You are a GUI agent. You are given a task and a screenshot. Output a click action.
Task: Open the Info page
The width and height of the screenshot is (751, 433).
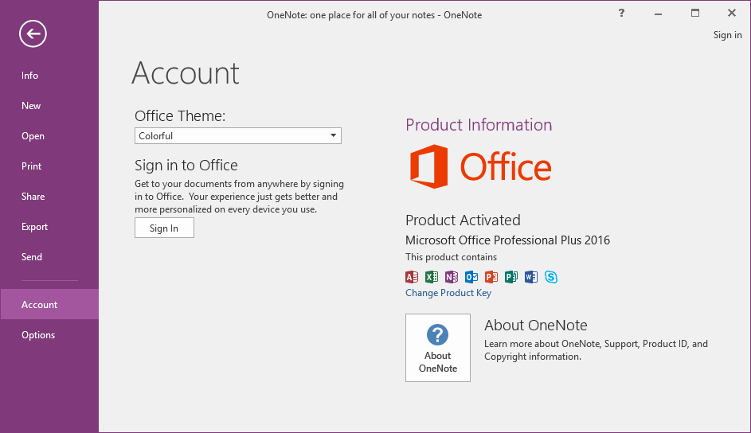coord(49,76)
